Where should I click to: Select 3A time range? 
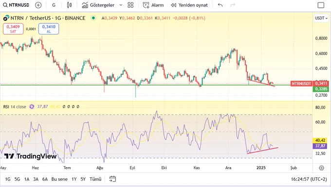36,179
